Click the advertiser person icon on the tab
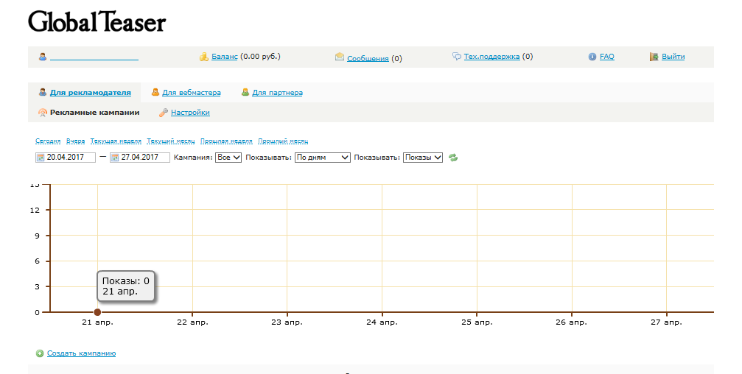 [43, 92]
